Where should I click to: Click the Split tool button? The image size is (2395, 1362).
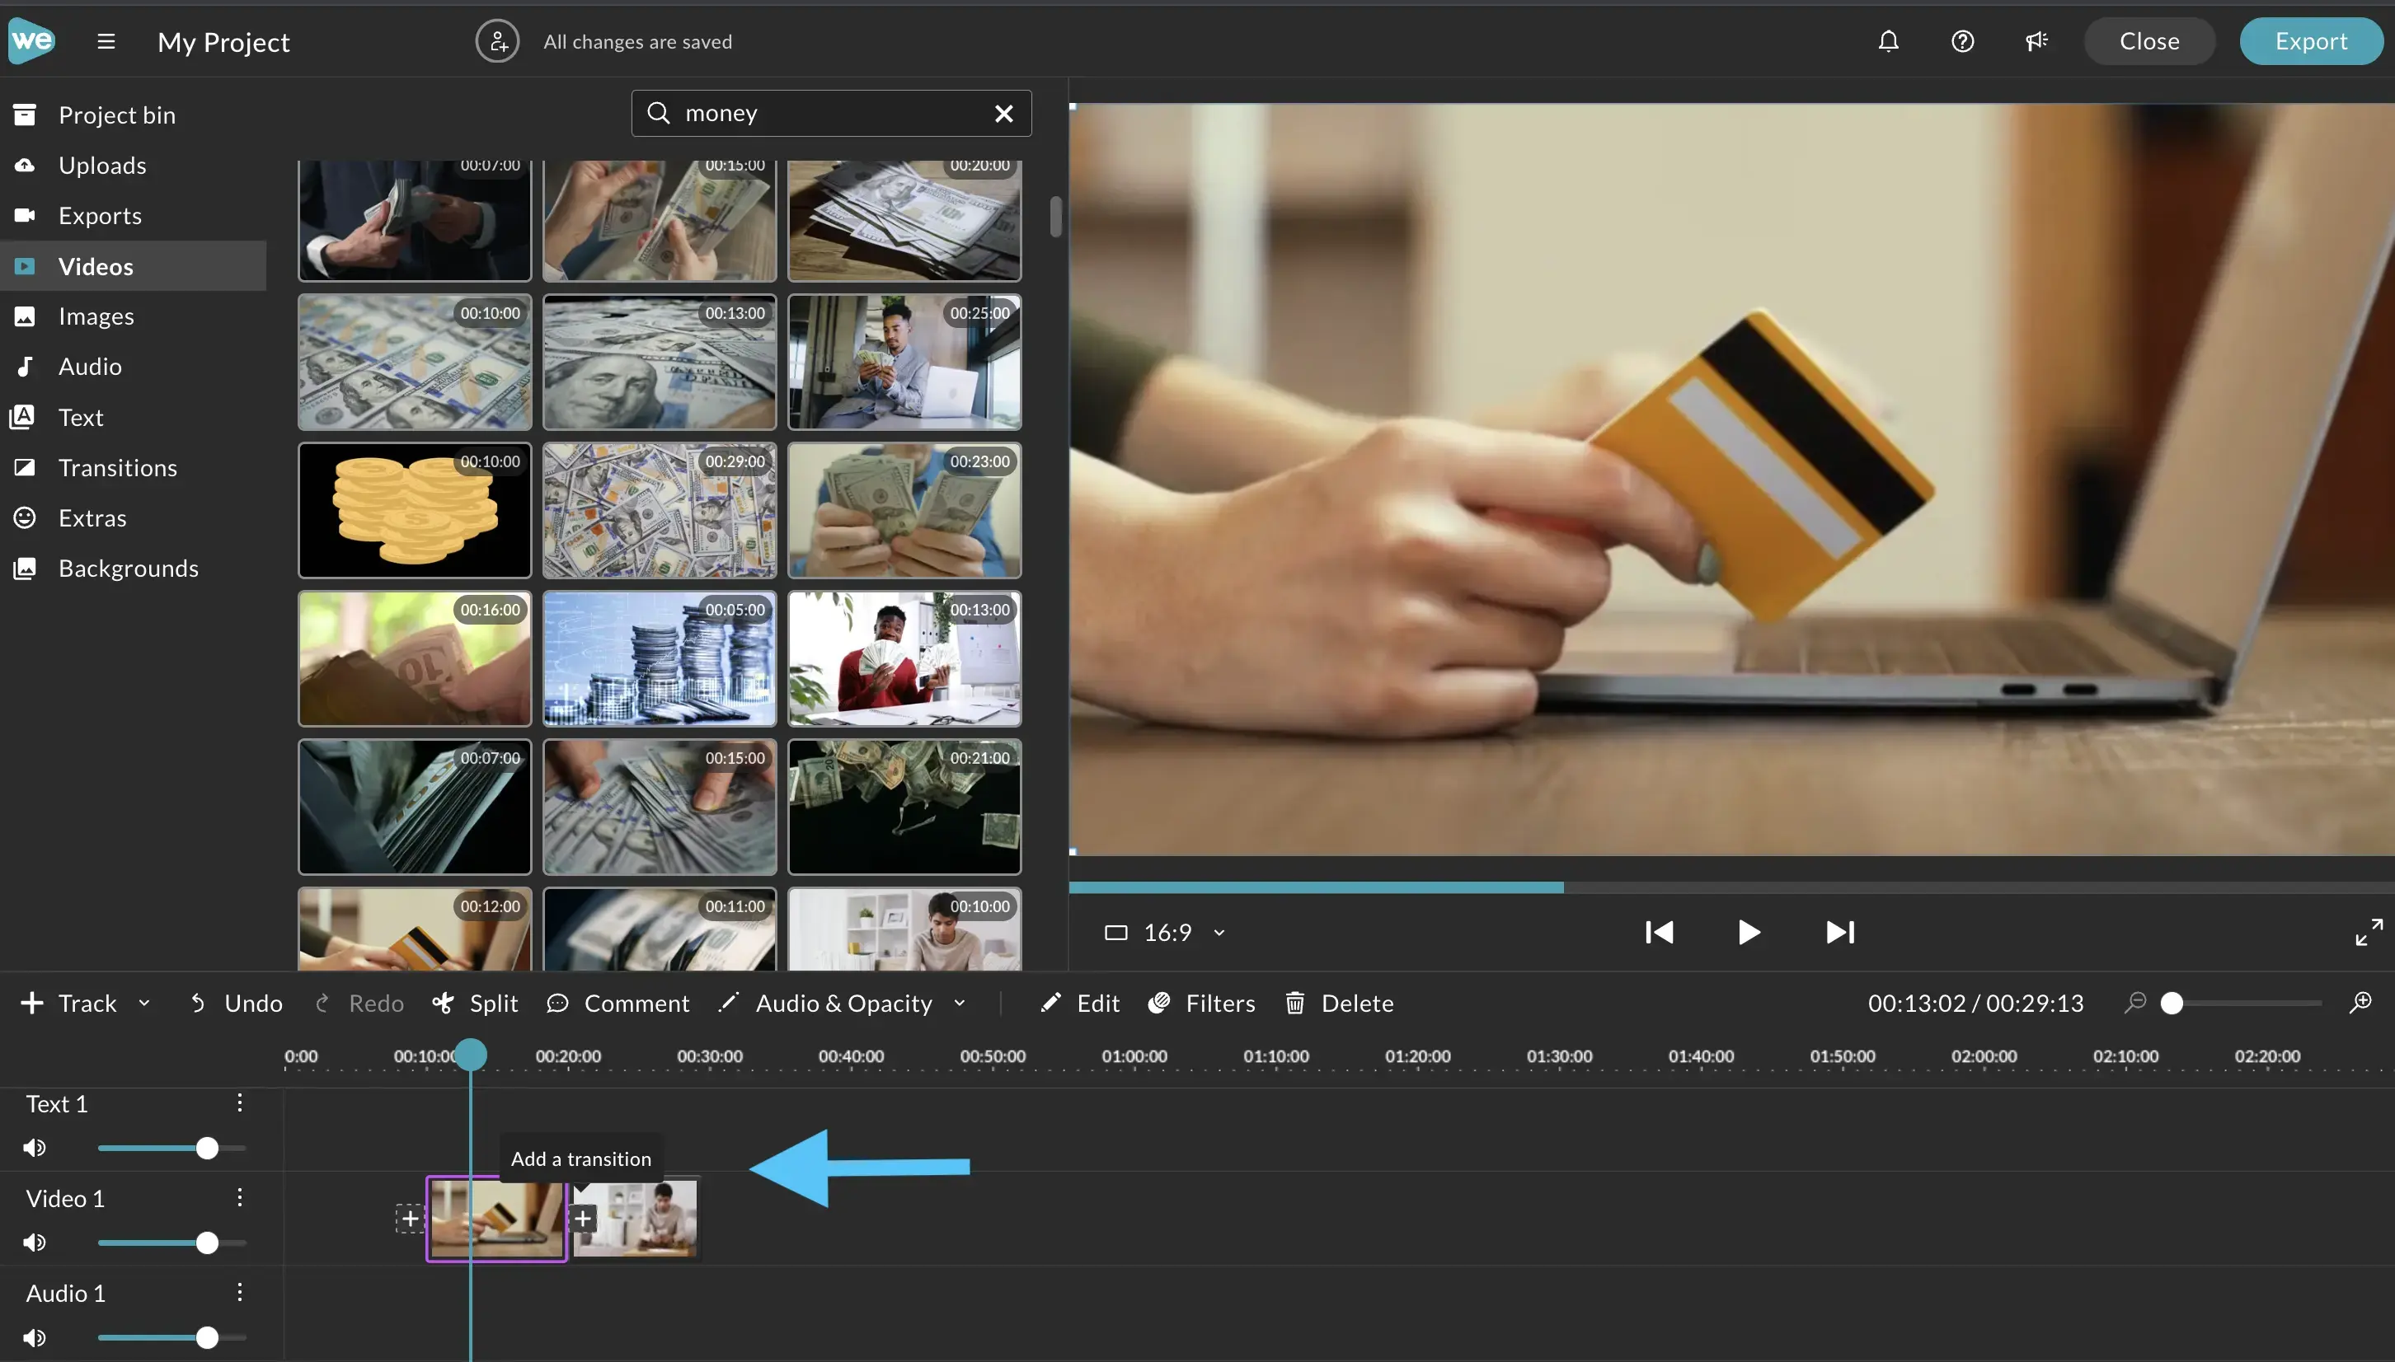pos(475,1003)
